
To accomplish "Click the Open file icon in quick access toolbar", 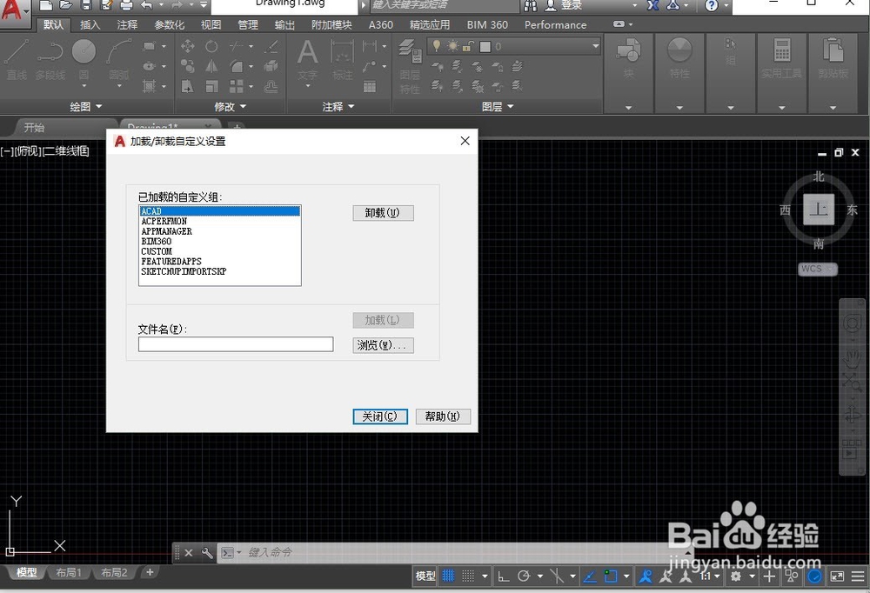I will 67,5.
